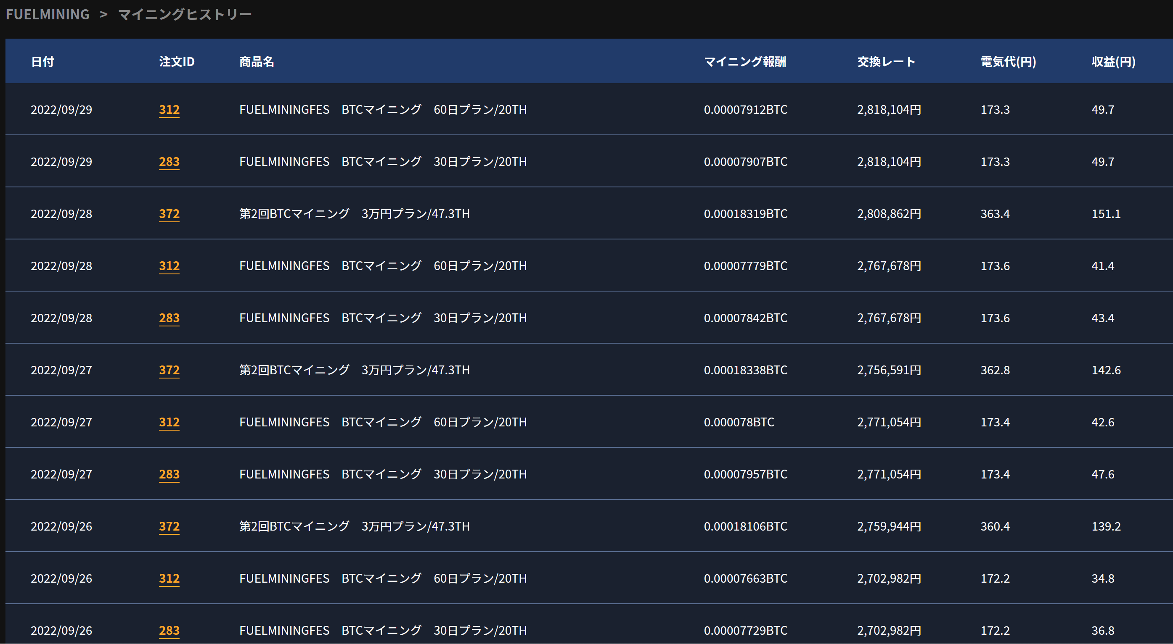Click the 商品名 column header
This screenshot has width=1173, height=644.
(x=257, y=61)
